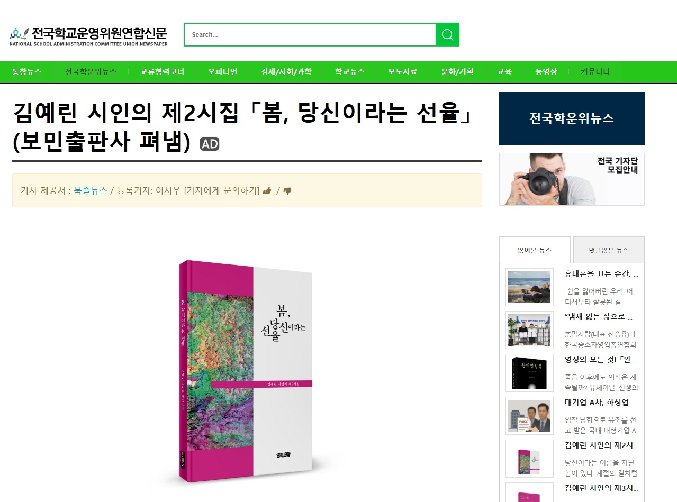Screen dimensions: 677x502
Task: Click the green search magnifier button
Action: [447, 35]
